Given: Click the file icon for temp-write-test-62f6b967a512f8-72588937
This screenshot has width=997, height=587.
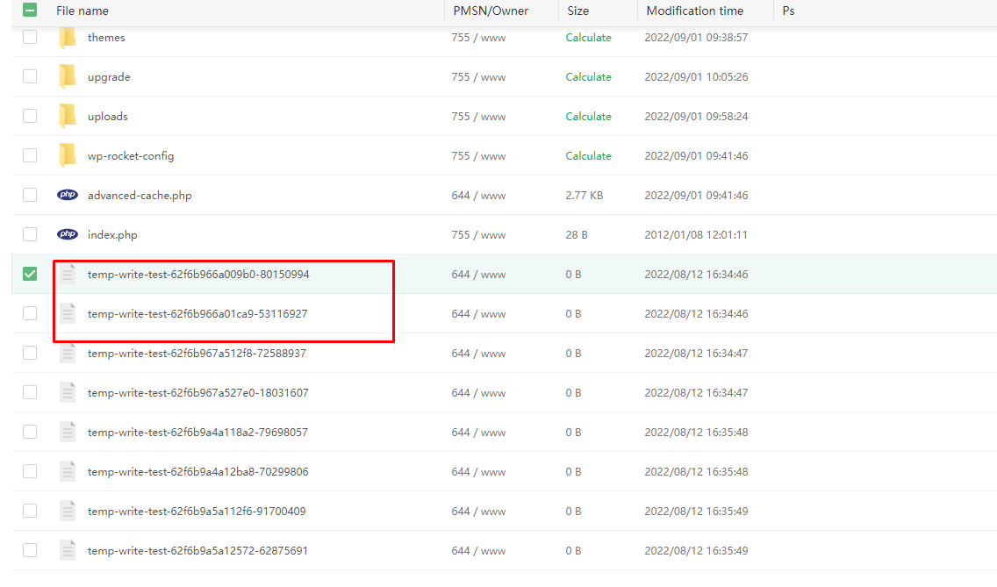Looking at the screenshot, I should click(68, 353).
